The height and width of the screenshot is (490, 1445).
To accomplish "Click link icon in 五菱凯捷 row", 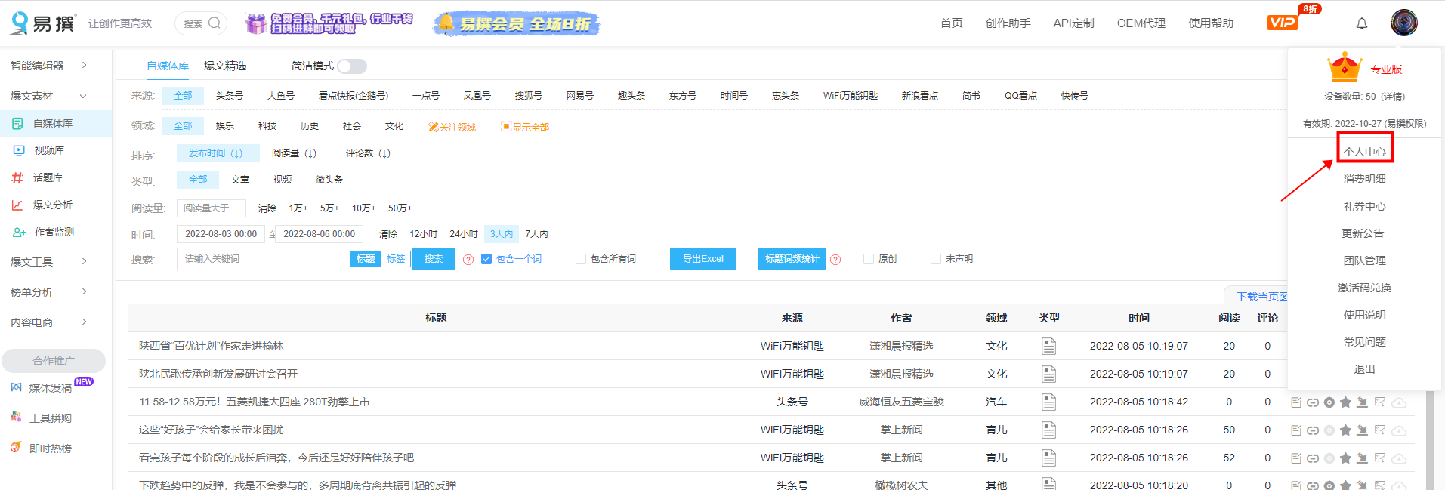I will (1313, 402).
